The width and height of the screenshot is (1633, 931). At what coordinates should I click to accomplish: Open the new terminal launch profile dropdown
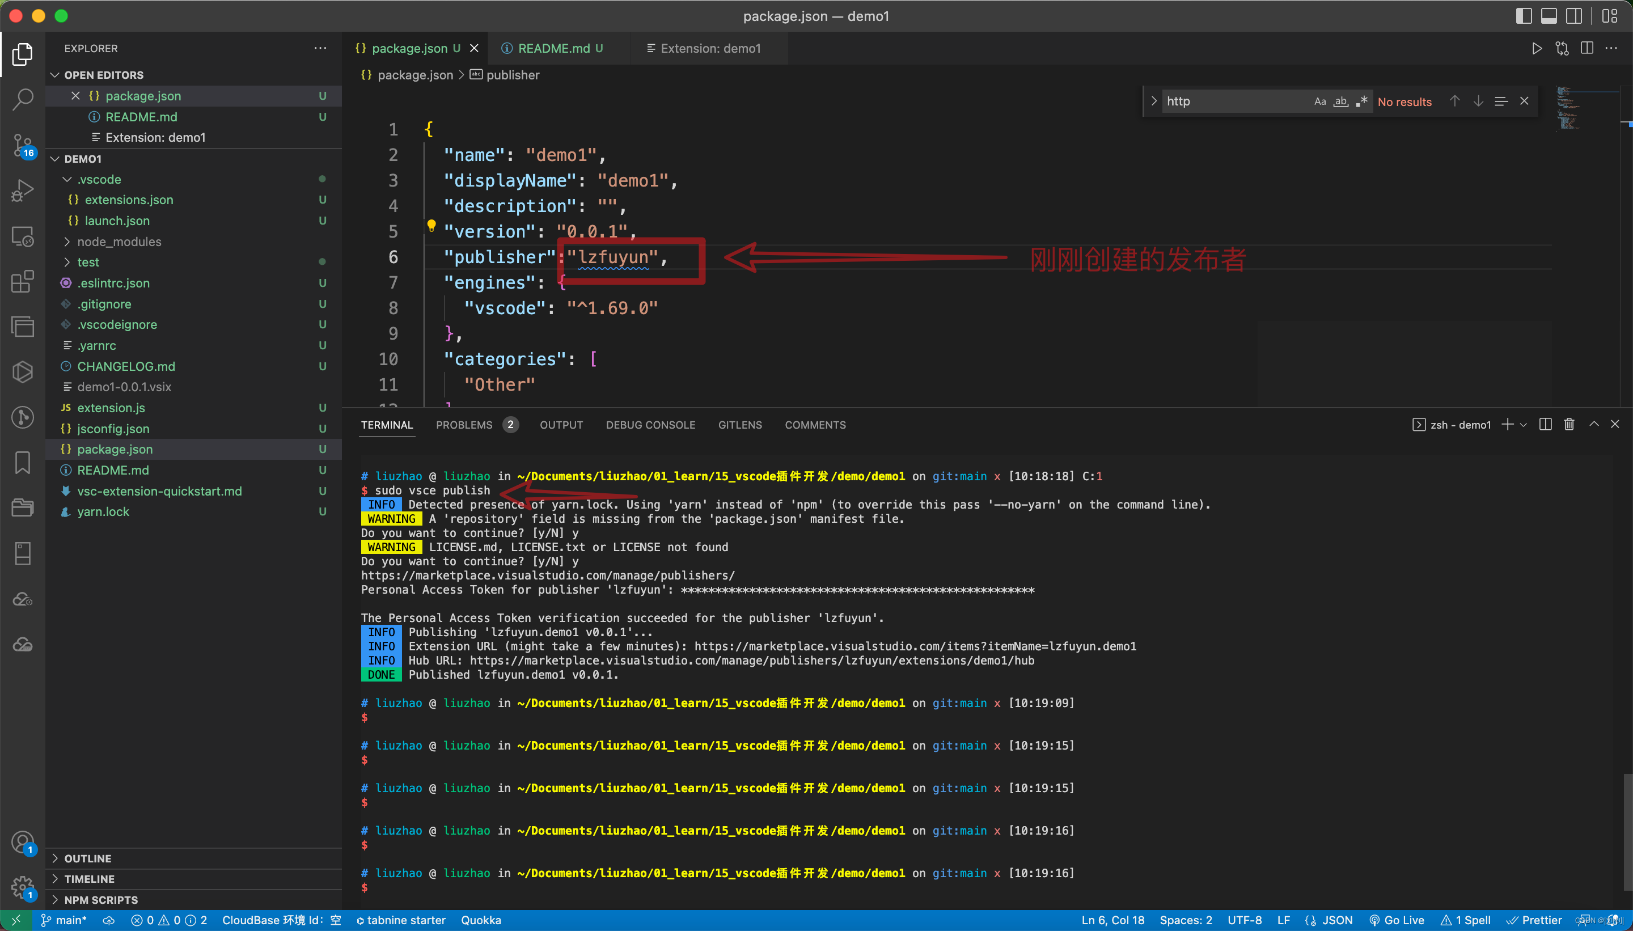click(x=1524, y=425)
